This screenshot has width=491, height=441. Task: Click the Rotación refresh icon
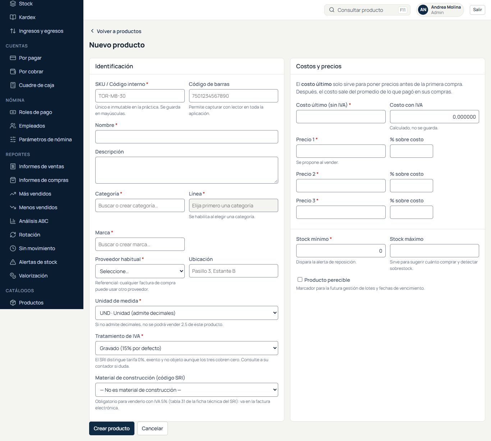pos(13,235)
